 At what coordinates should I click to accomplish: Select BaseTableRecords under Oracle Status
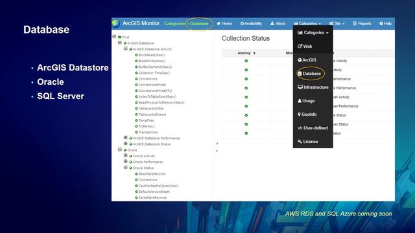click(x=152, y=174)
